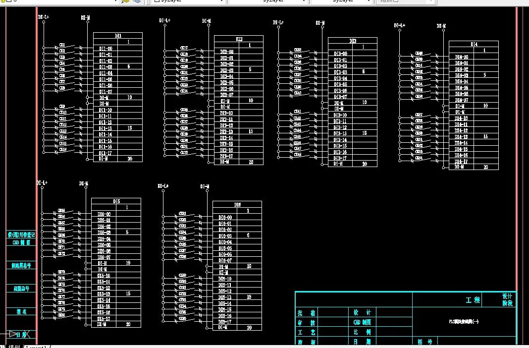This screenshot has width=529, height=348.
Task: Click the 比例 title block label
Action: [362, 332]
